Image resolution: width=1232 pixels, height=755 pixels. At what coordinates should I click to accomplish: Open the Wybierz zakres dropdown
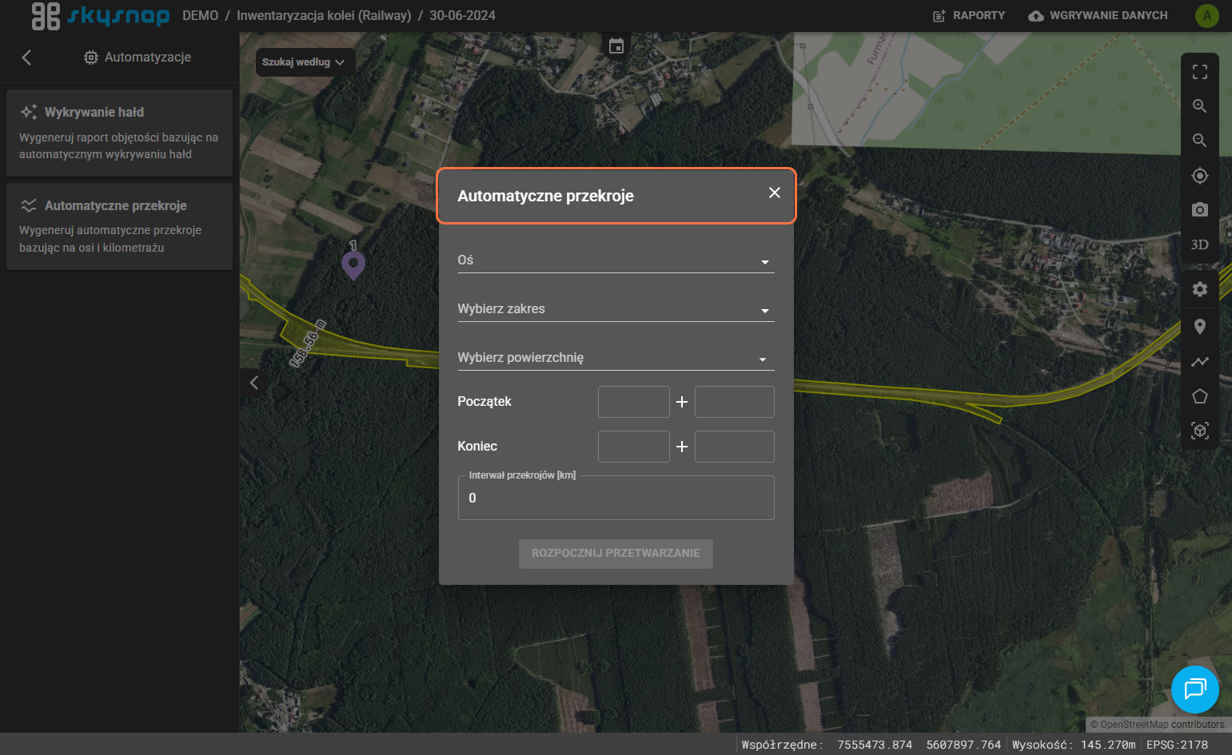click(616, 309)
